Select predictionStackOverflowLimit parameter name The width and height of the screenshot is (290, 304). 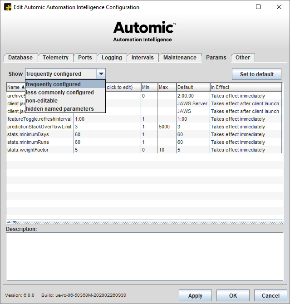pos(40,127)
